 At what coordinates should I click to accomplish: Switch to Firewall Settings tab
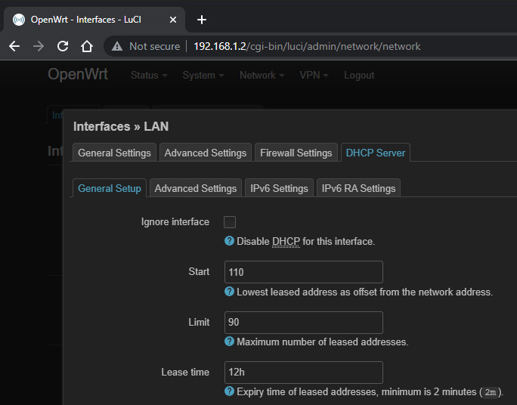click(x=296, y=153)
